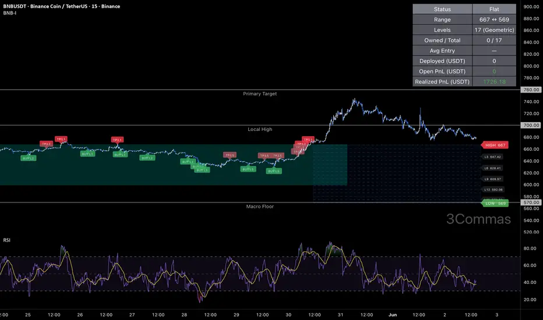
Task: Click the 840.00 price scale label
Action: [x=531, y=42]
